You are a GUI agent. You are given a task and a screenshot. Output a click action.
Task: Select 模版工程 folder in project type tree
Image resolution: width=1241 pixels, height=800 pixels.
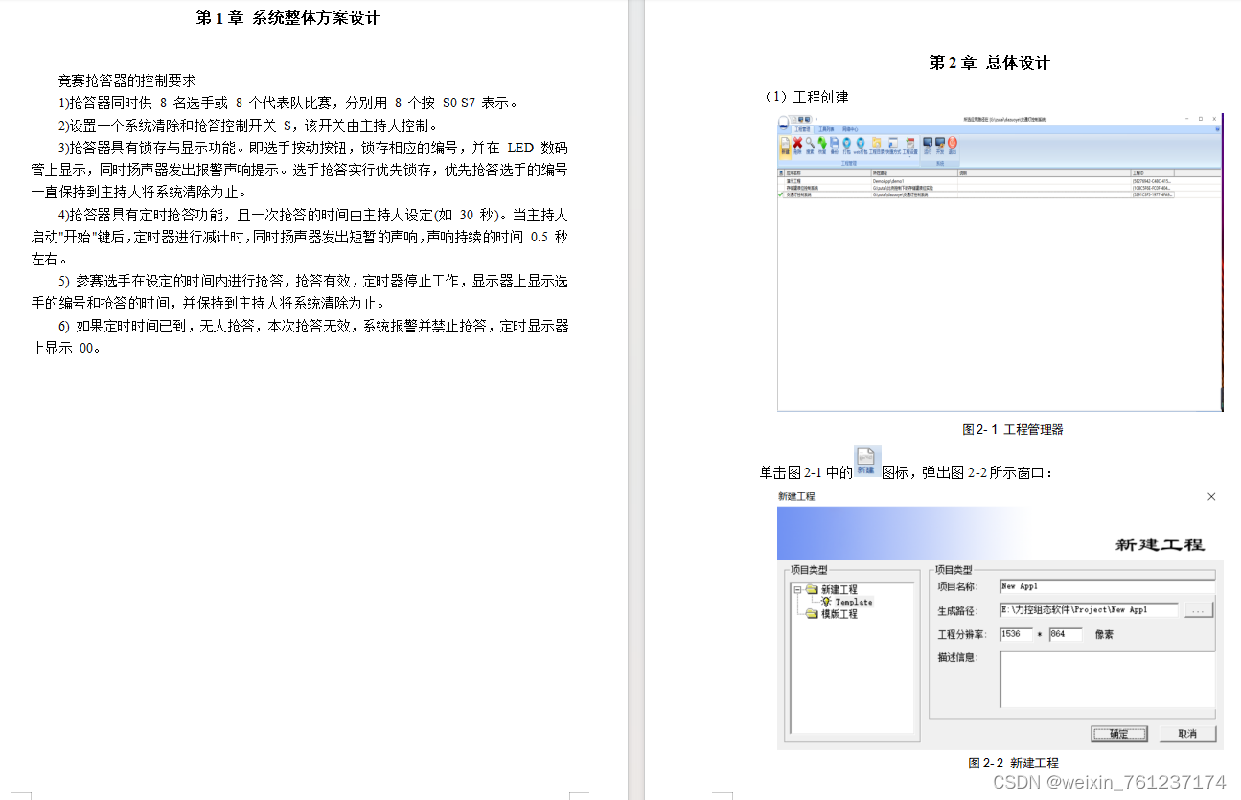[x=832, y=614]
